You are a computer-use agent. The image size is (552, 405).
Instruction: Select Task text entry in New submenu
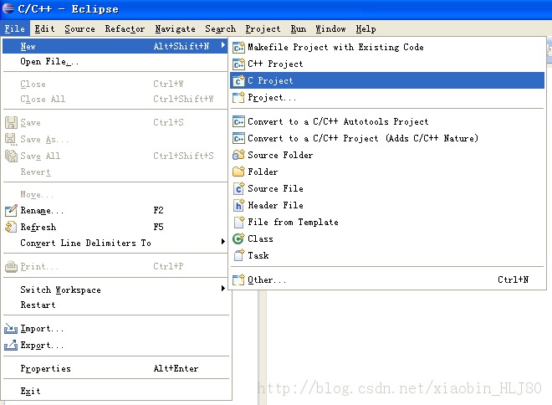point(258,255)
